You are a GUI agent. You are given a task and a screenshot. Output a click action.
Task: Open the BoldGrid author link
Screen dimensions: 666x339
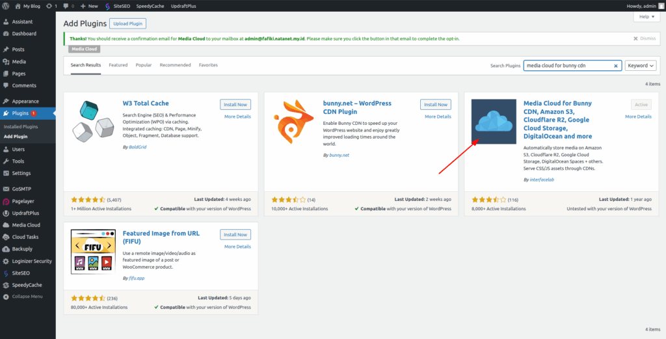point(138,147)
